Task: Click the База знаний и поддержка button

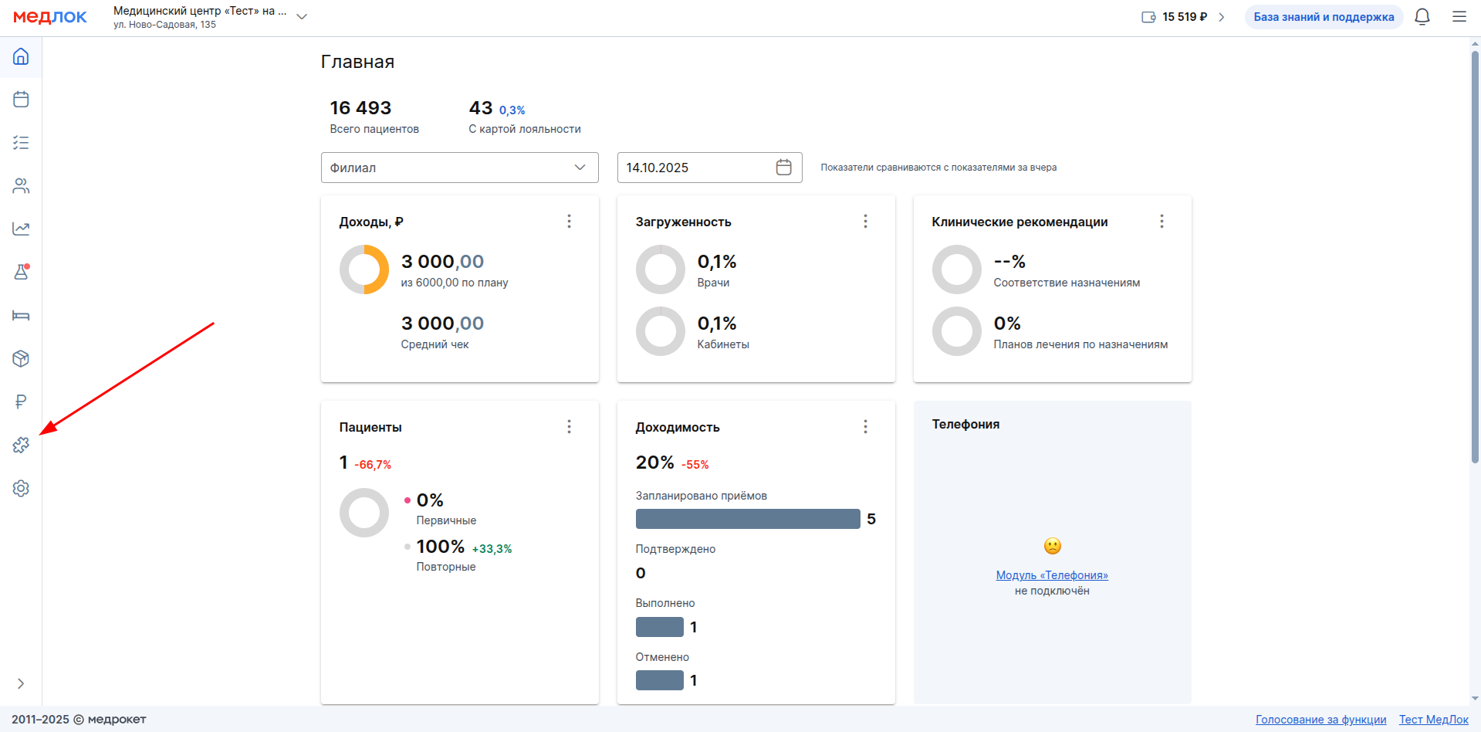Action: click(x=1323, y=17)
